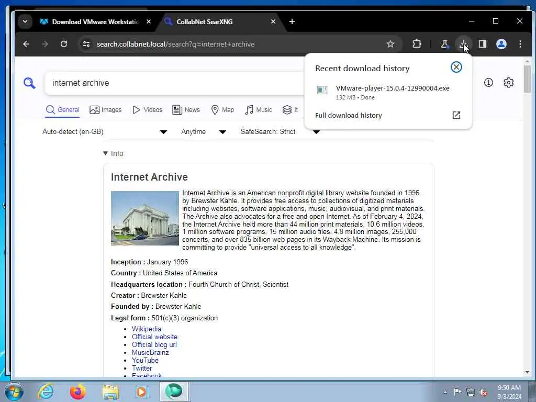Switch to Music search category

pyautogui.click(x=259, y=110)
